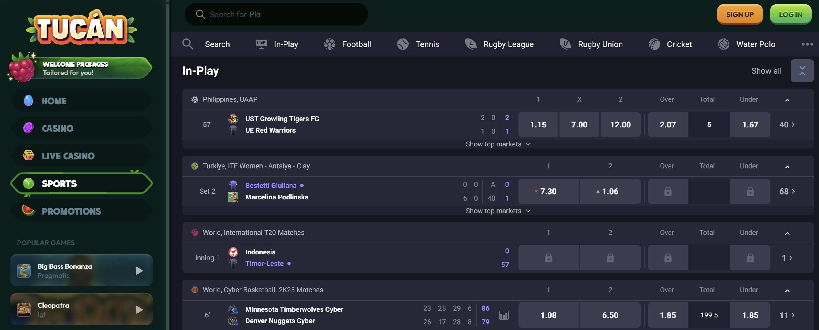
Task: Click the Tucán logo
Action: click(x=81, y=28)
